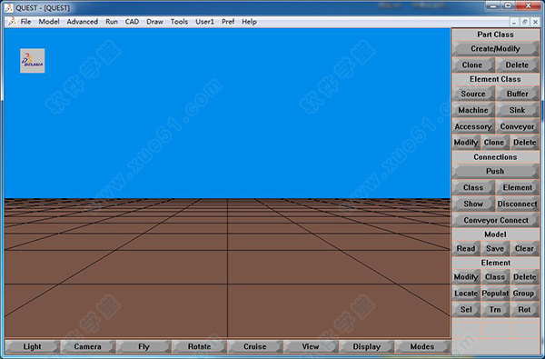
Task: Select the Machine element class button
Action: pos(473,110)
